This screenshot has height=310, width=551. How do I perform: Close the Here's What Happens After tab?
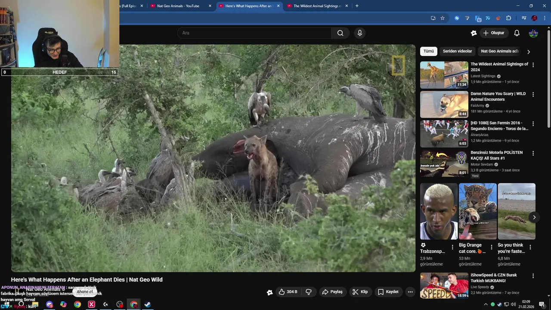click(x=279, y=6)
